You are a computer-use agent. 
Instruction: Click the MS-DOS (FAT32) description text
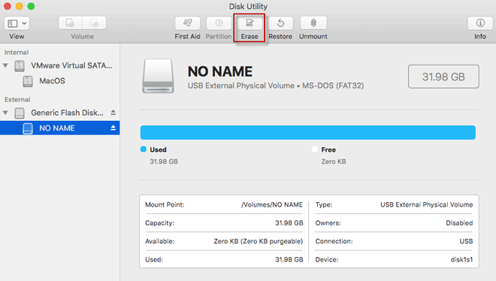pos(333,86)
